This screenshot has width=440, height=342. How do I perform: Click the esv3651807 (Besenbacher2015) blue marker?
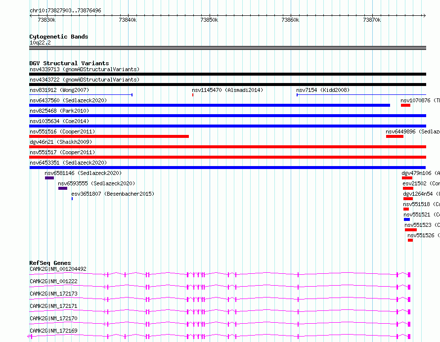72,199
